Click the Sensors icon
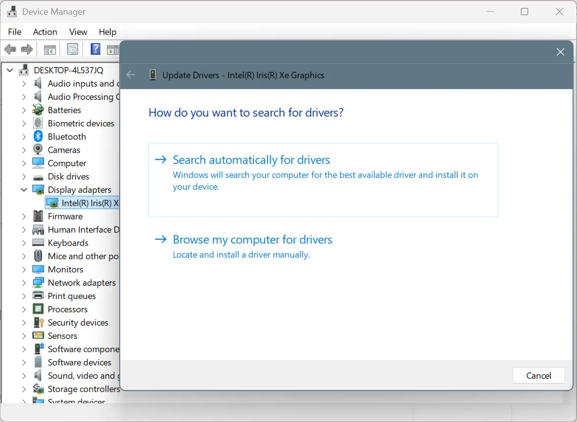Screen dimensions: 577x422 click(38, 335)
